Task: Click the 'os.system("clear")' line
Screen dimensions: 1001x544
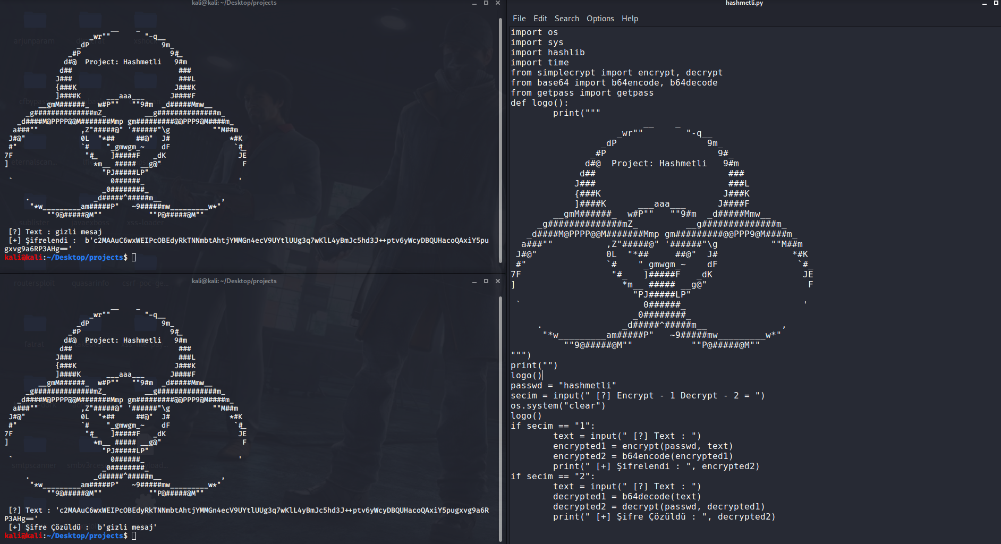Action: click(x=558, y=406)
